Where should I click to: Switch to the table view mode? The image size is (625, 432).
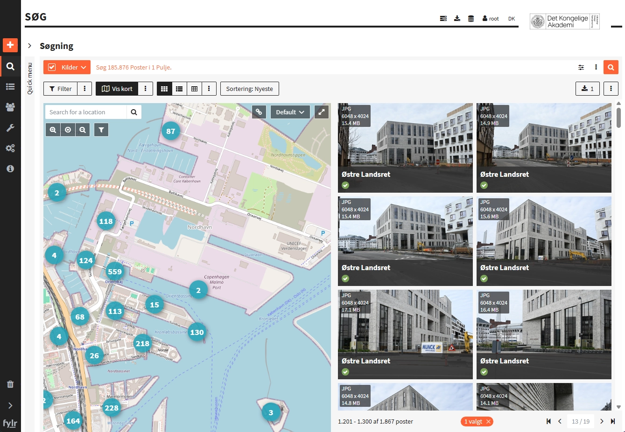tap(194, 89)
